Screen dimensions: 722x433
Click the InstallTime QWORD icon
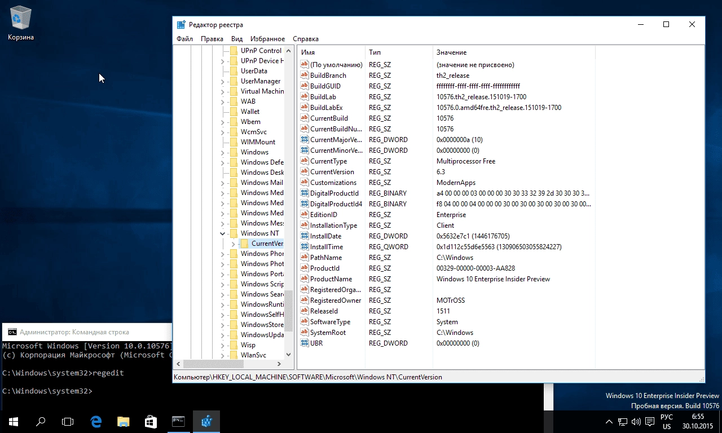click(x=305, y=247)
